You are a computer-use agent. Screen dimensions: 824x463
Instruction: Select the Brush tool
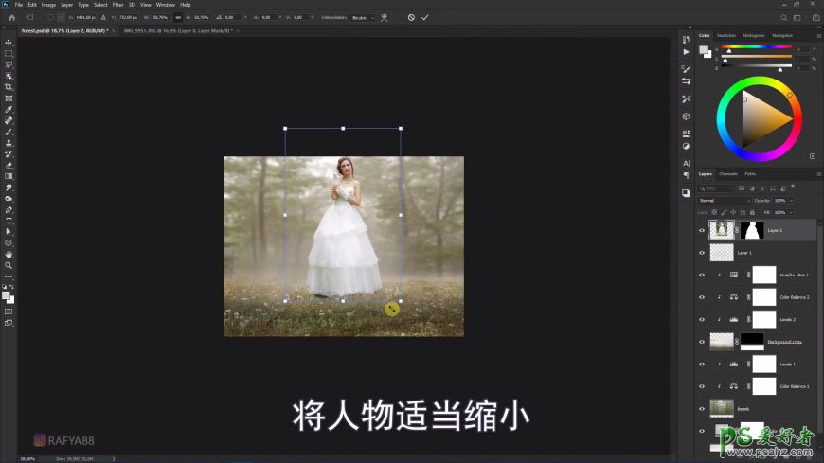coord(9,132)
